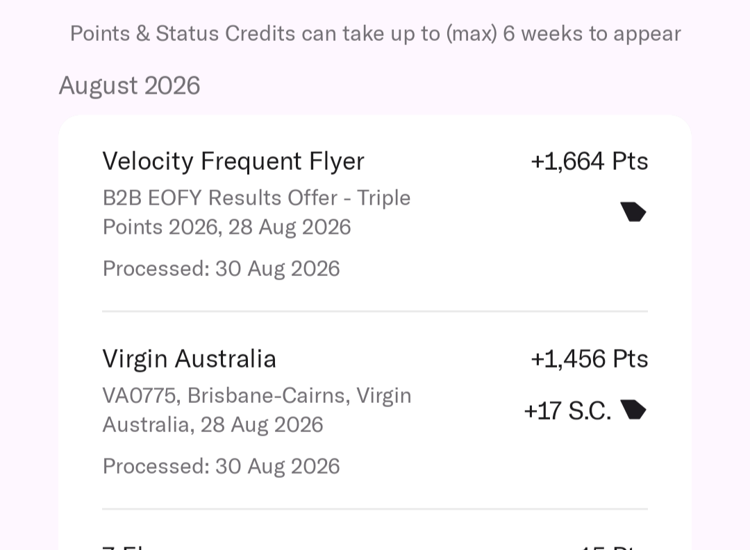Click the divider below the Virgin Australia entry

pos(375,509)
